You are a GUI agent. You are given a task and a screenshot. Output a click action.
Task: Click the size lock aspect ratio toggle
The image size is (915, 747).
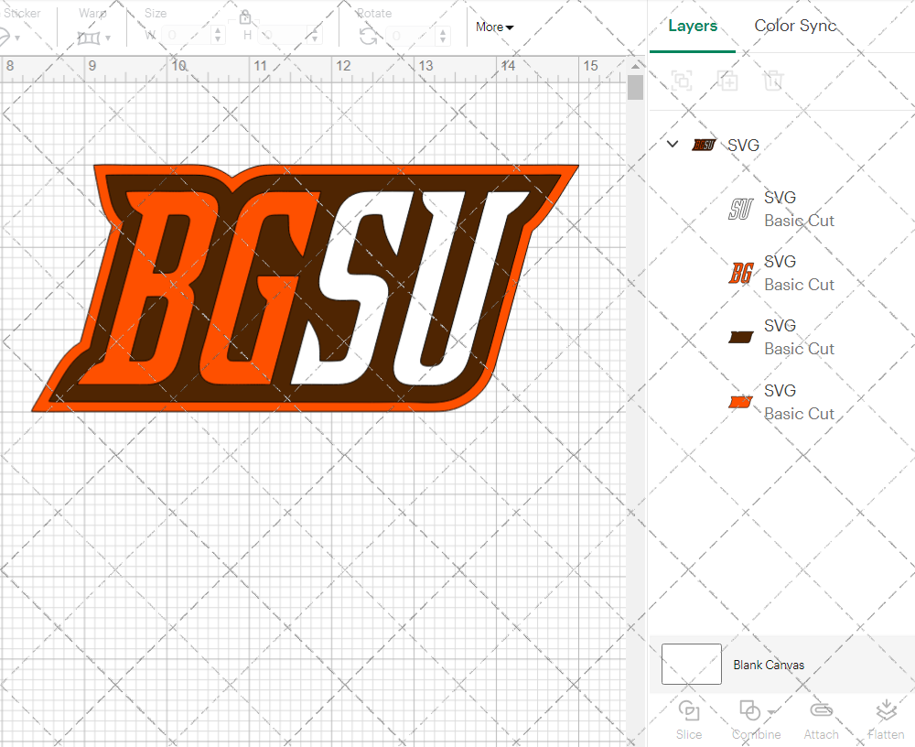pos(245,16)
